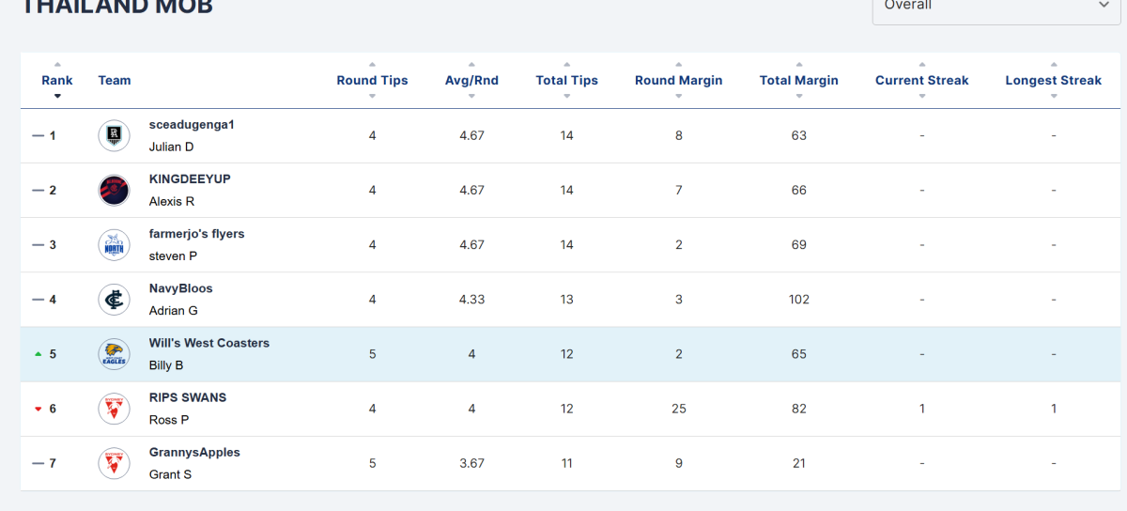Click red down arrow at rank 6
The image size is (1127, 511).
click(x=38, y=409)
